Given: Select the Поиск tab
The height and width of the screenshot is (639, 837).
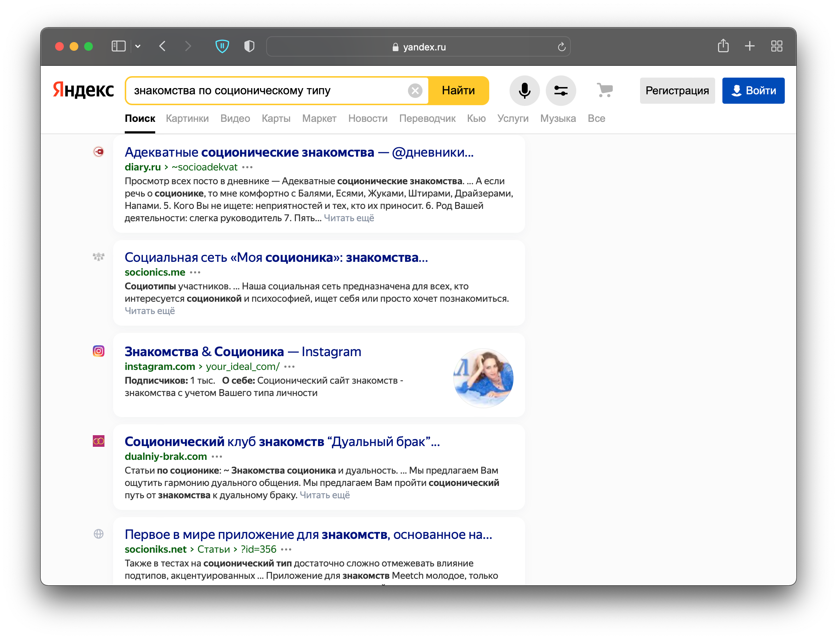Looking at the screenshot, I should 140,119.
